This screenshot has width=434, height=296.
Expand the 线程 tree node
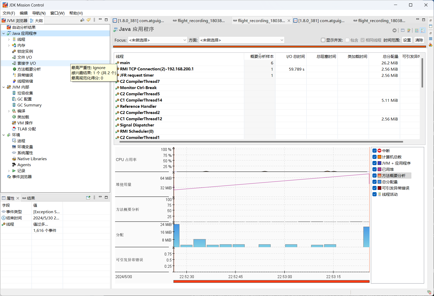9,39
